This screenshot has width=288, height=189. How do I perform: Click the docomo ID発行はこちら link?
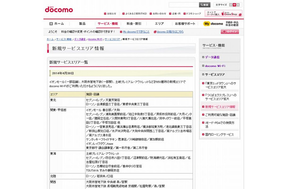(x=170, y=32)
